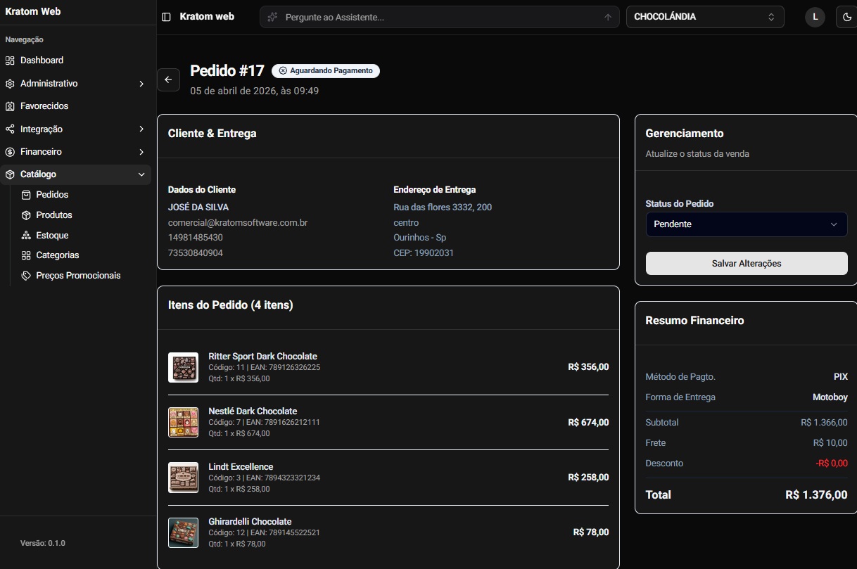Open the Status do Pedido dropdown
The height and width of the screenshot is (569, 857).
click(x=746, y=224)
